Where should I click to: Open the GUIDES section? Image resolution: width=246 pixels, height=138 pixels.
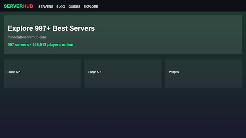(x=74, y=7)
